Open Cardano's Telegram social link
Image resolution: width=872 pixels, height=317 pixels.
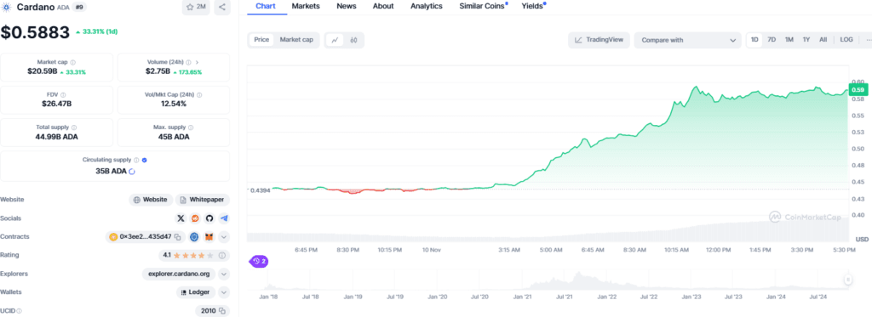tap(224, 218)
